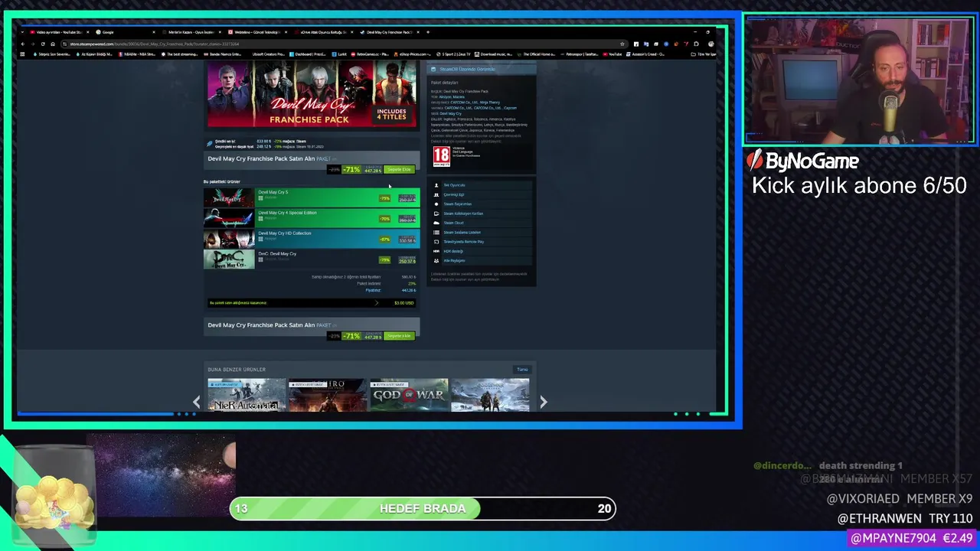980x551 pixels.
Task: Expand the $3.00 USD earnings row arrow
Action: 376,303
